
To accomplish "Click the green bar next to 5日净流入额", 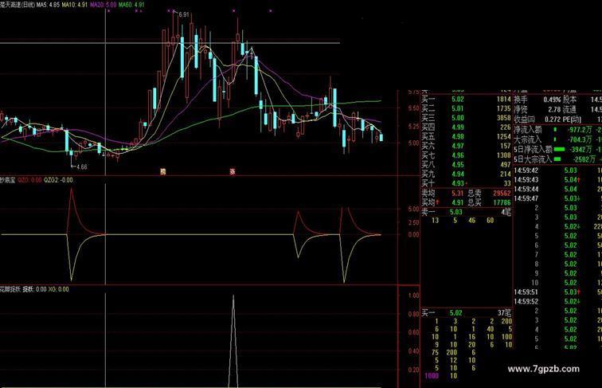I will (559, 150).
